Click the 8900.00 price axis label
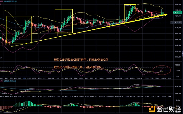 [x=178, y=51]
